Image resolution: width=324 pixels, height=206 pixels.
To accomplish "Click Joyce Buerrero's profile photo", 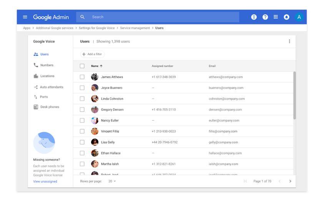I will 95,88.
